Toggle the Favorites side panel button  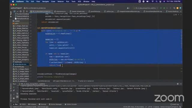(11, 98)
